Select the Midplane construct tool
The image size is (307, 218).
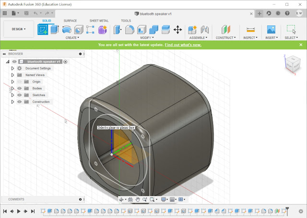click(226, 30)
